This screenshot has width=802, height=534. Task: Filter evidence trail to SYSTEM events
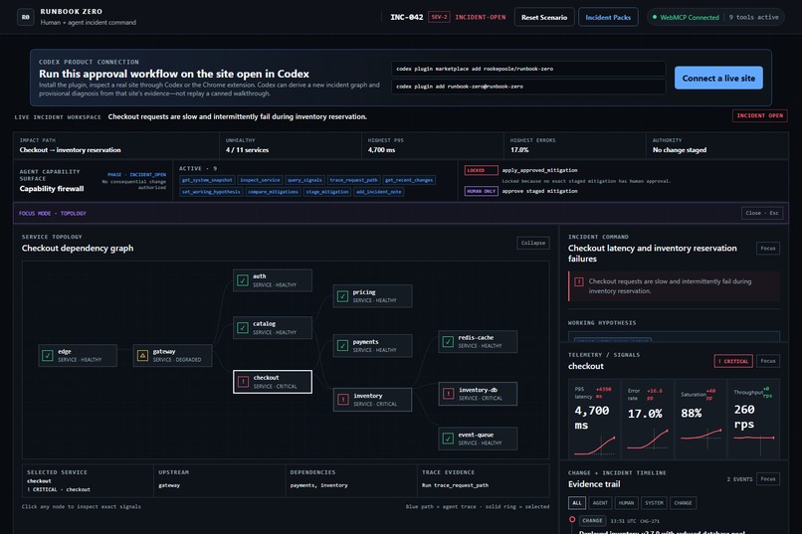[654, 503]
